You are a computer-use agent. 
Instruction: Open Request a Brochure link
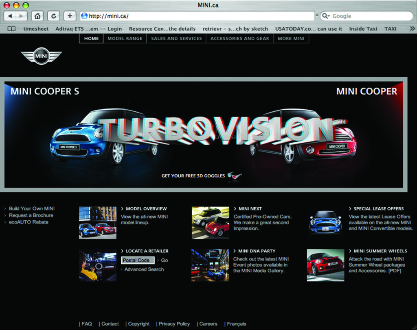point(31,215)
